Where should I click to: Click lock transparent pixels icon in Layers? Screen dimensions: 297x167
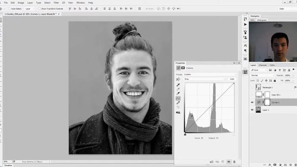tap(258, 81)
